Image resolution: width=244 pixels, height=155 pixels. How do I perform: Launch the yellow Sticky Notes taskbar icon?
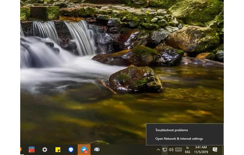[58, 150]
